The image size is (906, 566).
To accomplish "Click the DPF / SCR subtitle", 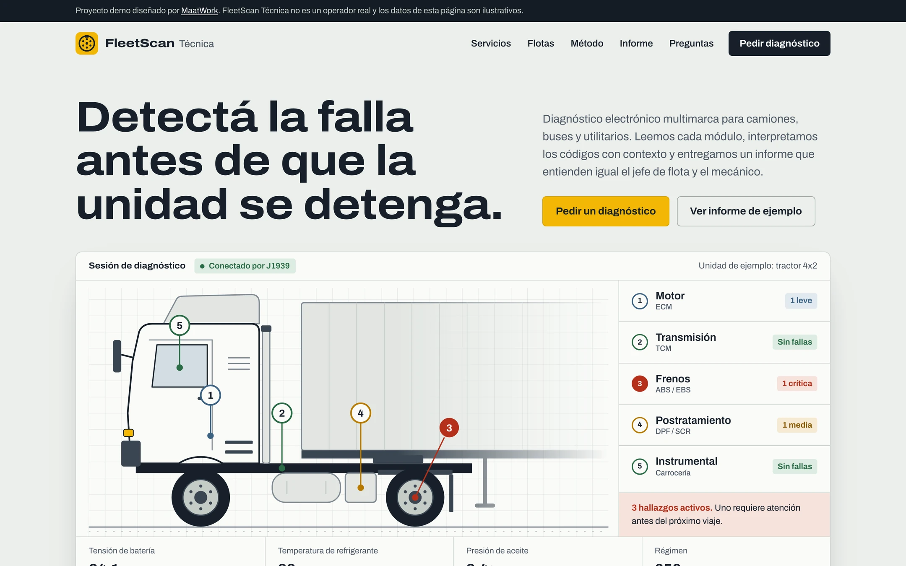I will click(x=673, y=431).
